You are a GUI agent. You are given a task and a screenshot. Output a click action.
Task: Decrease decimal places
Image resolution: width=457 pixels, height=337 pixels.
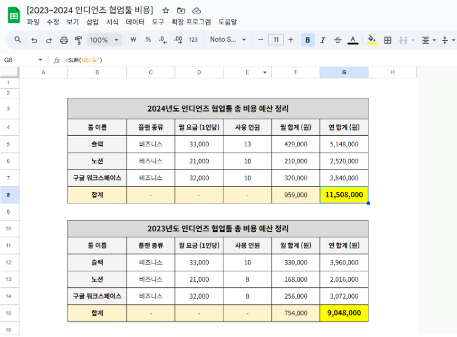[163, 40]
